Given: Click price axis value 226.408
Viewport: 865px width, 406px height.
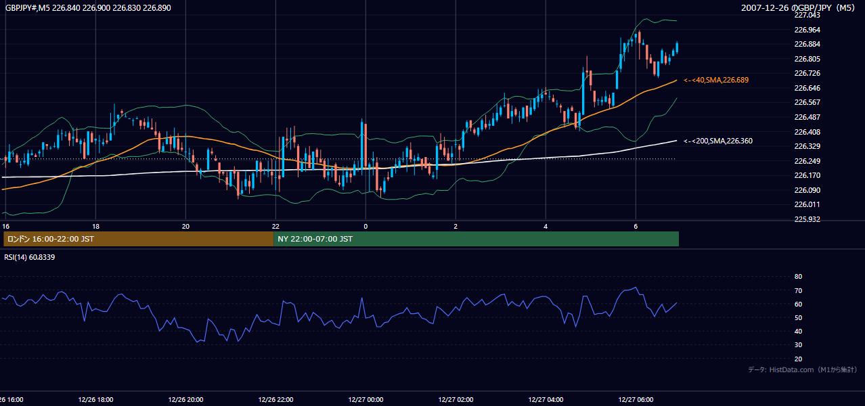Looking at the screenshot, I should pos(807,132).
